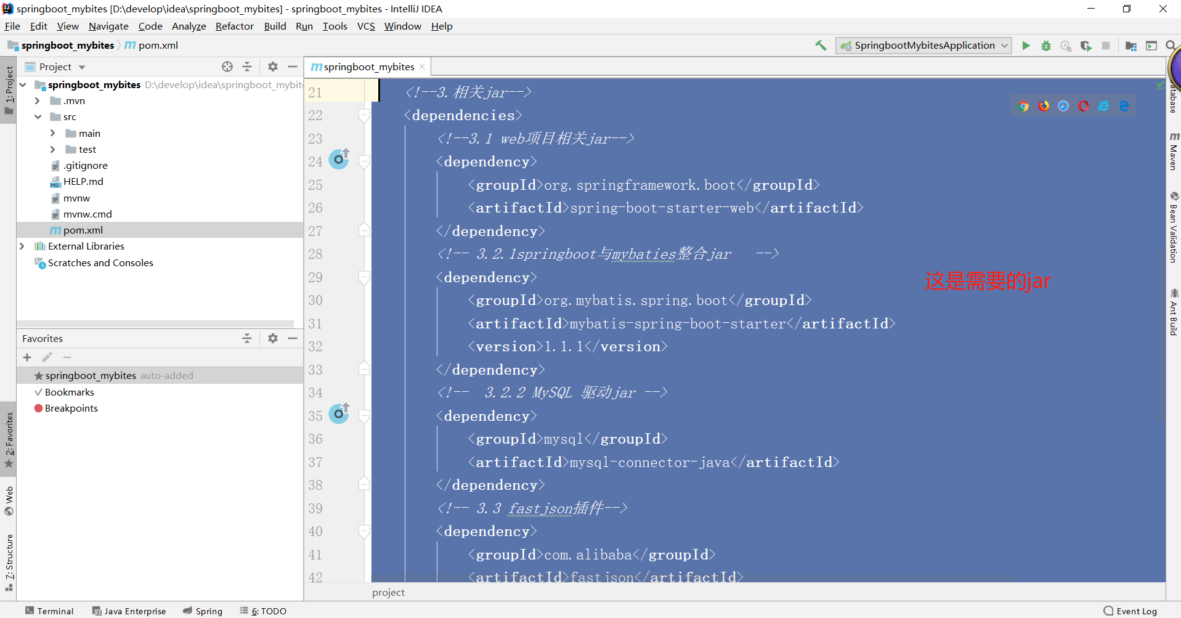The width and height of the screenshot is (1181, 618).
Task: Open the VCS menu
Action: [366, 26]
